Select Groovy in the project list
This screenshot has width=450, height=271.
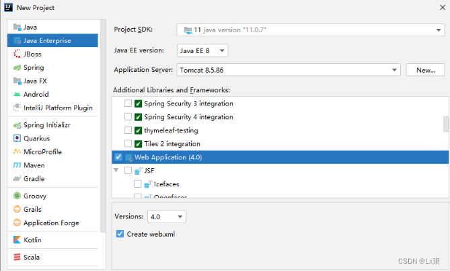coord(53,196)
